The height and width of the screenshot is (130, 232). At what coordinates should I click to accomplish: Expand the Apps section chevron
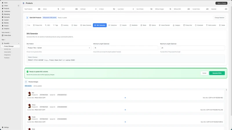click(x=5, y=40)
